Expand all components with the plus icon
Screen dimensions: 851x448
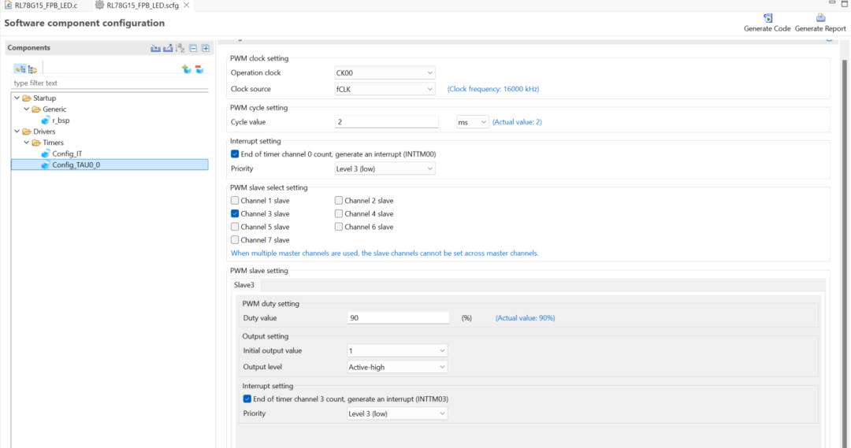(205, 48)
